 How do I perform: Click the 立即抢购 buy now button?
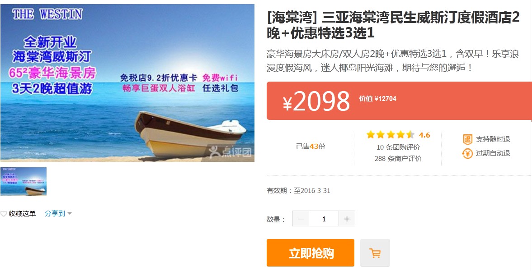point(311,253)
